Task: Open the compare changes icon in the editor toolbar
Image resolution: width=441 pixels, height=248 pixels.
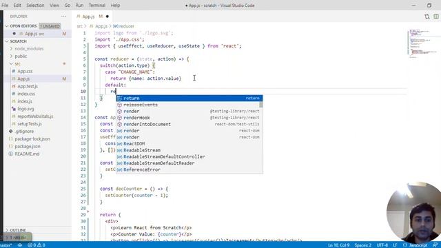Action: click(x=427, y=17)
